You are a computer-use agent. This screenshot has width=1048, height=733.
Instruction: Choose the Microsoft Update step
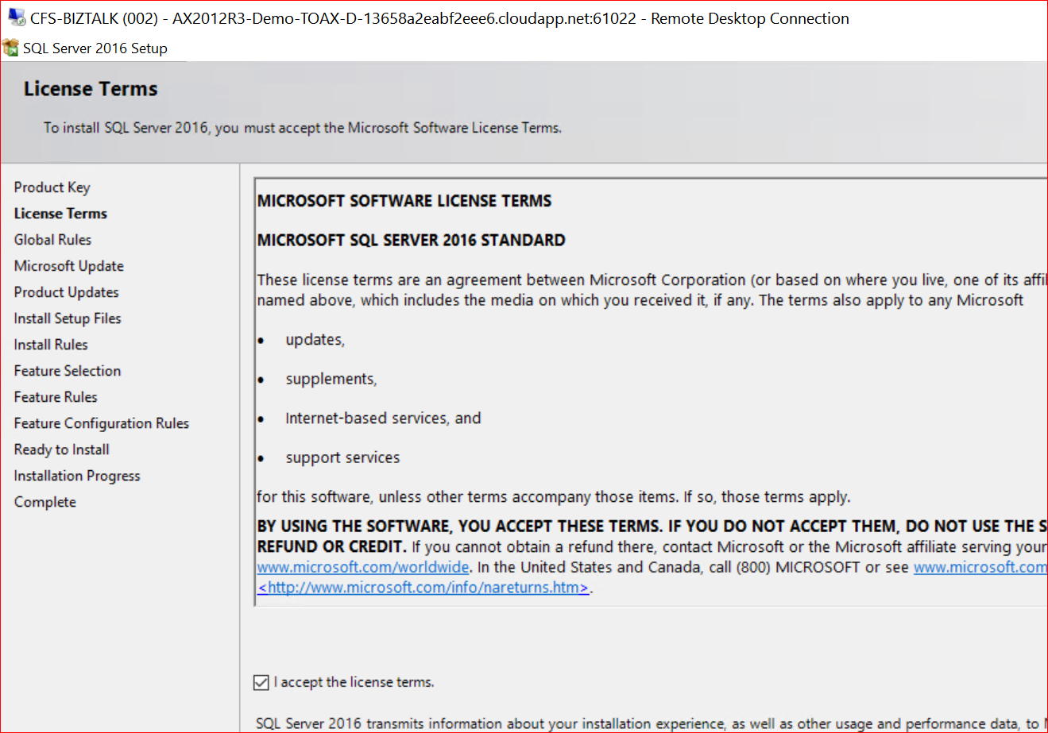point(68,266)
